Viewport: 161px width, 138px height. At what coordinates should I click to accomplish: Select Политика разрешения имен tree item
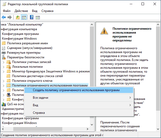pos(27,43)
